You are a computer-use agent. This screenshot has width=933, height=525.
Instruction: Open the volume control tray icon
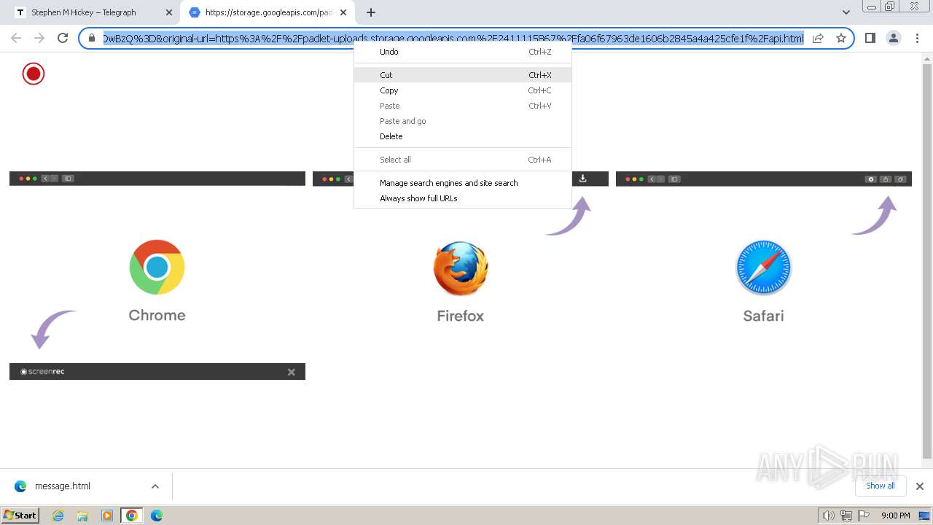tap(828, 516)
